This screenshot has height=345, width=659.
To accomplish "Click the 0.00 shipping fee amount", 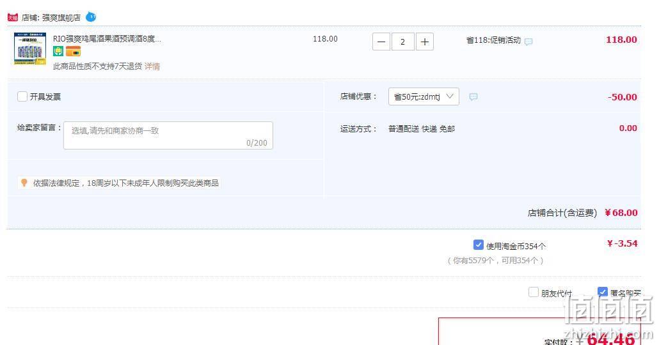I will (x=628, y=128).
